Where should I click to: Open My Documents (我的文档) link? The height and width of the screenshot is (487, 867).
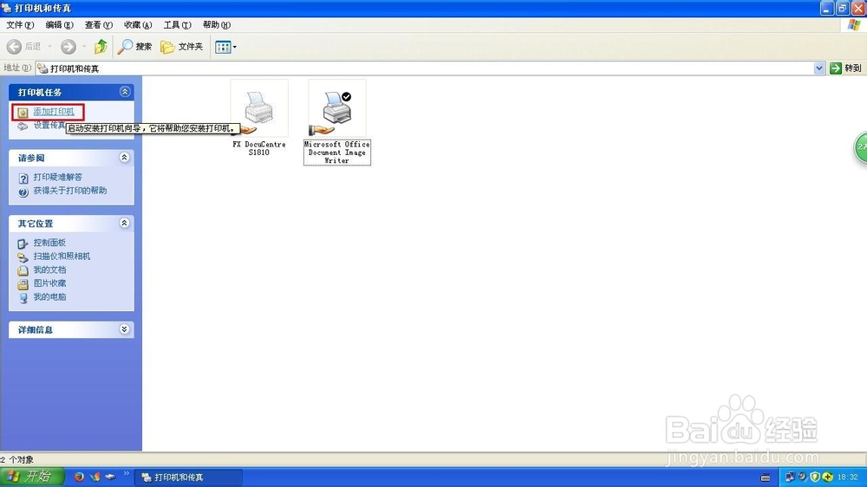click(49, 269)
